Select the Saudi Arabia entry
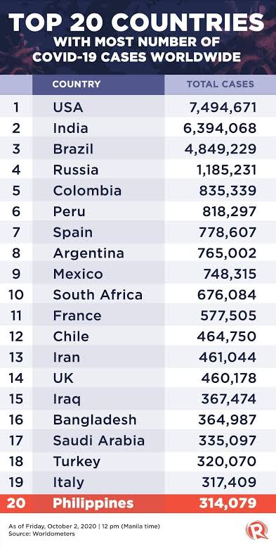This screenshot has height=549, width=276. tap(99, 441)
